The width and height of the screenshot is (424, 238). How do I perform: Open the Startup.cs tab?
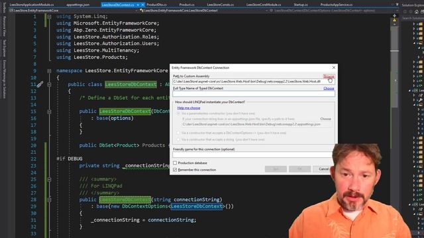301,5
